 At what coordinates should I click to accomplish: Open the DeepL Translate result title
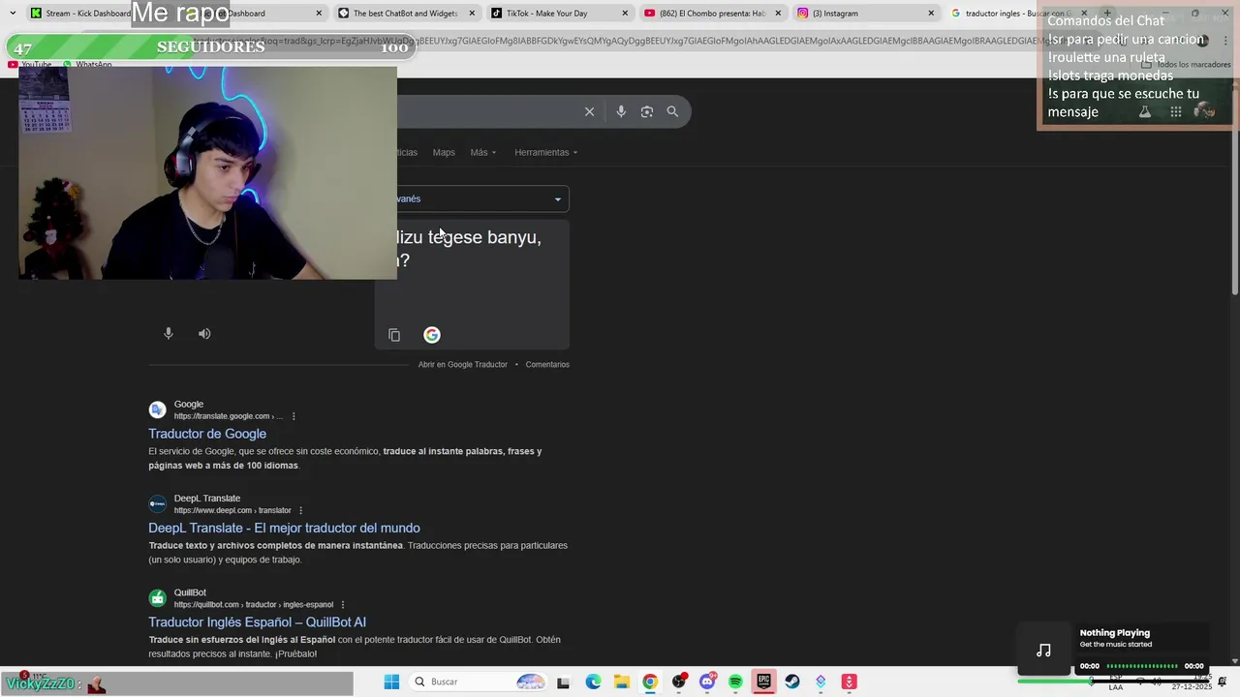point(284,528)
